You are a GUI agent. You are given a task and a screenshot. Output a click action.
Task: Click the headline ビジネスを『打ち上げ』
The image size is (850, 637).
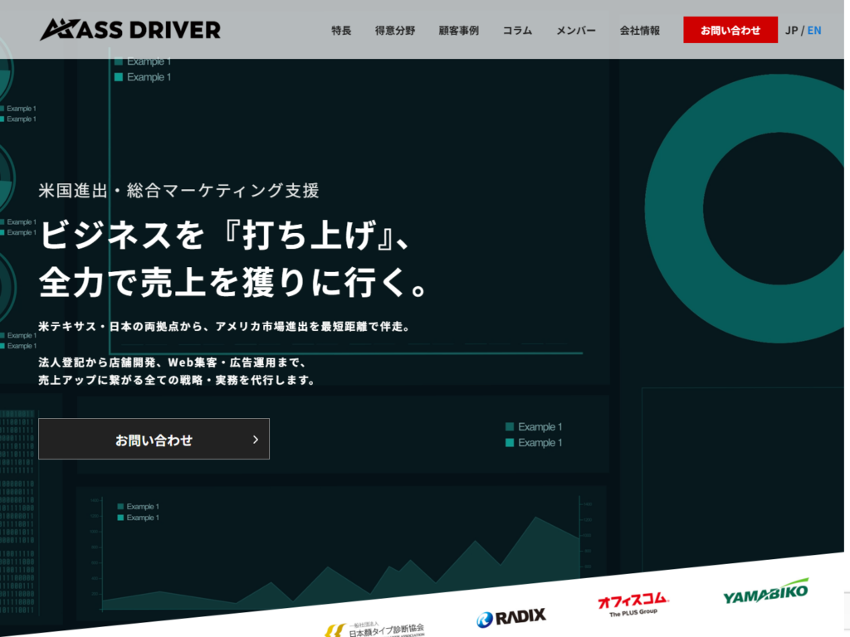pos(224,236)
